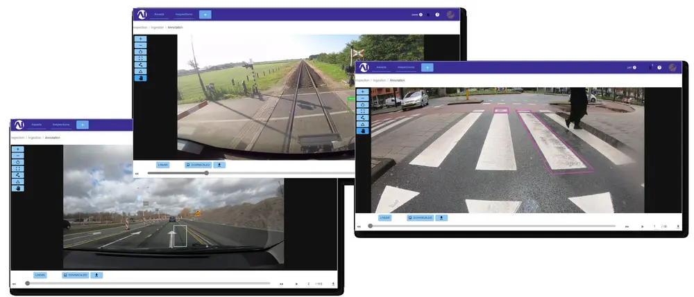Fit-to-screen tool in crosswalk window

point(362,111)
